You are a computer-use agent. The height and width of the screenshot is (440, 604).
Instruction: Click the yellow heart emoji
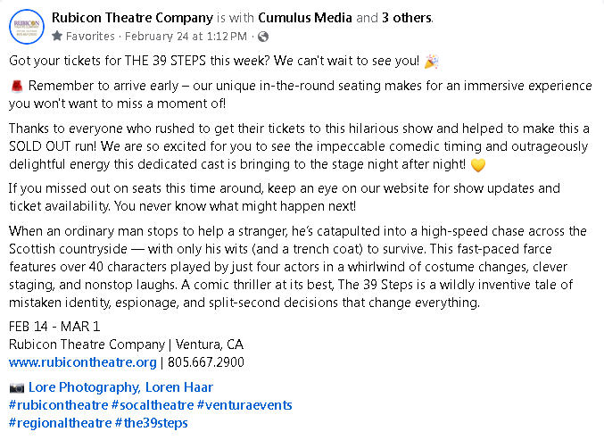point(479,164)
